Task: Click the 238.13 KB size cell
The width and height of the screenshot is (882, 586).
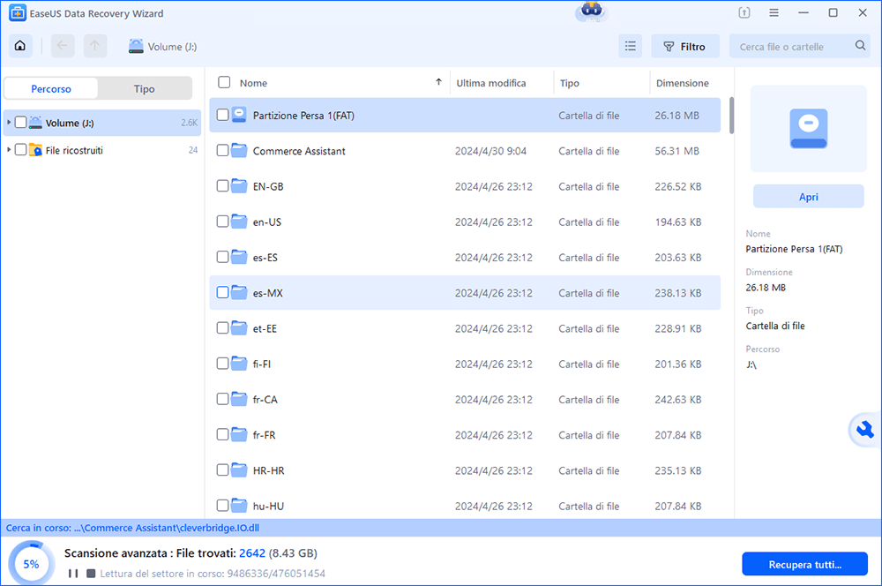Action: 677,293
